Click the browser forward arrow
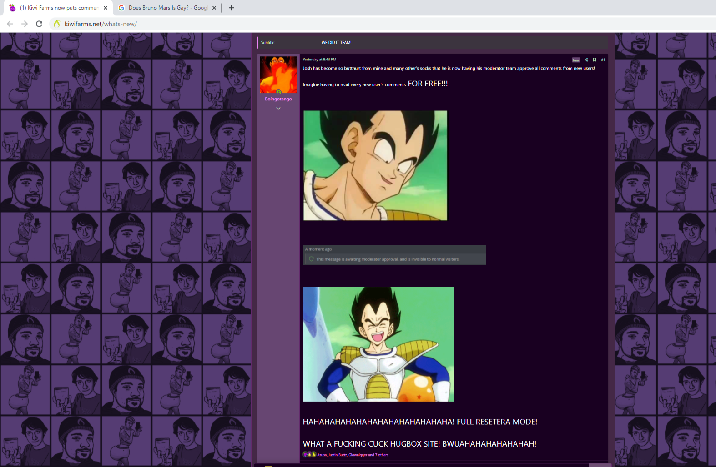Screen dimensions: 716x467 pyautogui.click(x=25, y=24)
